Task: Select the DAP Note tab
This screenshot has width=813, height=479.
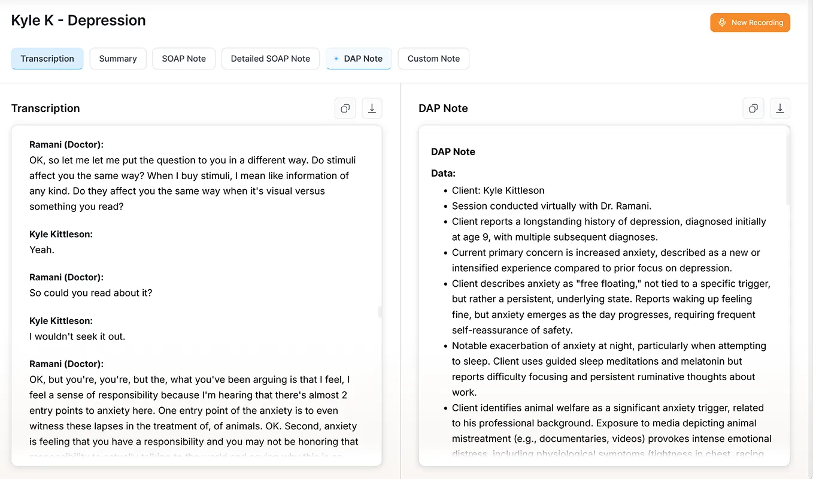Action: pos(359,59)
